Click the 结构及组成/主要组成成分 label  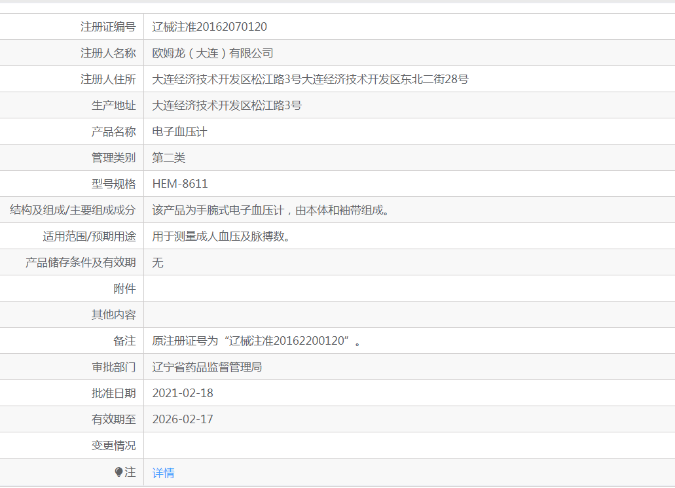point(73,210)
